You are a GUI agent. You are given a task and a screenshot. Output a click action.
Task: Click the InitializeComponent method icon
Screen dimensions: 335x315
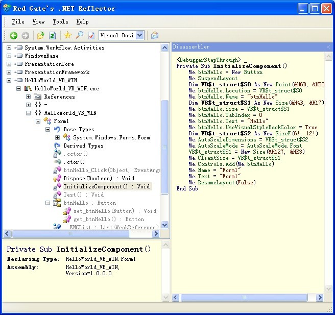(57, 186)
